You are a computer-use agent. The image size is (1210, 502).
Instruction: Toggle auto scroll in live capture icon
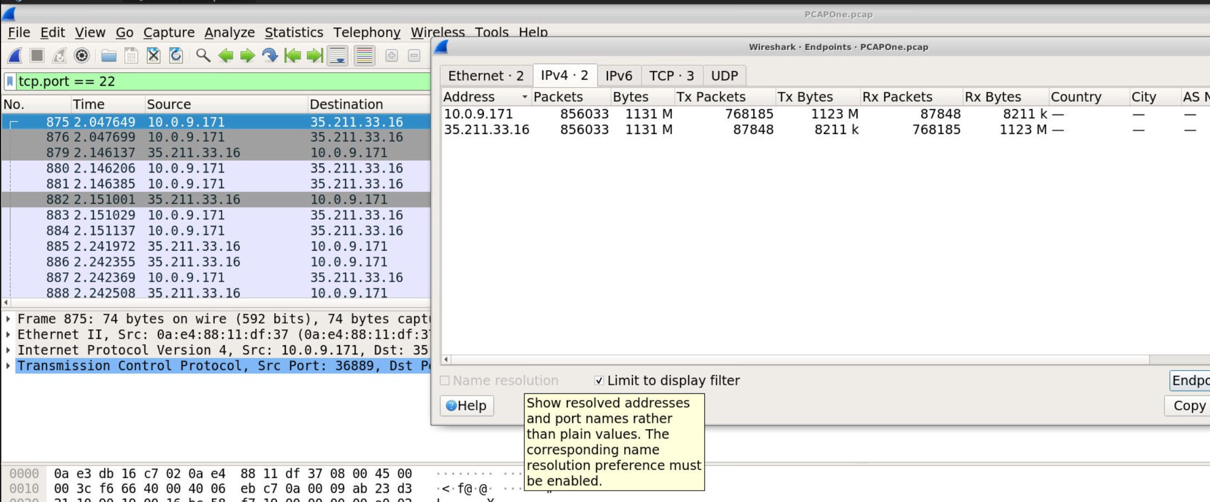(337, 55)
